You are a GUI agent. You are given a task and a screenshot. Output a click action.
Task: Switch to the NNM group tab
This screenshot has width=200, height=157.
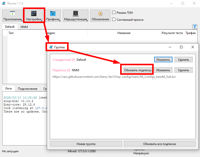coord(24,27)
